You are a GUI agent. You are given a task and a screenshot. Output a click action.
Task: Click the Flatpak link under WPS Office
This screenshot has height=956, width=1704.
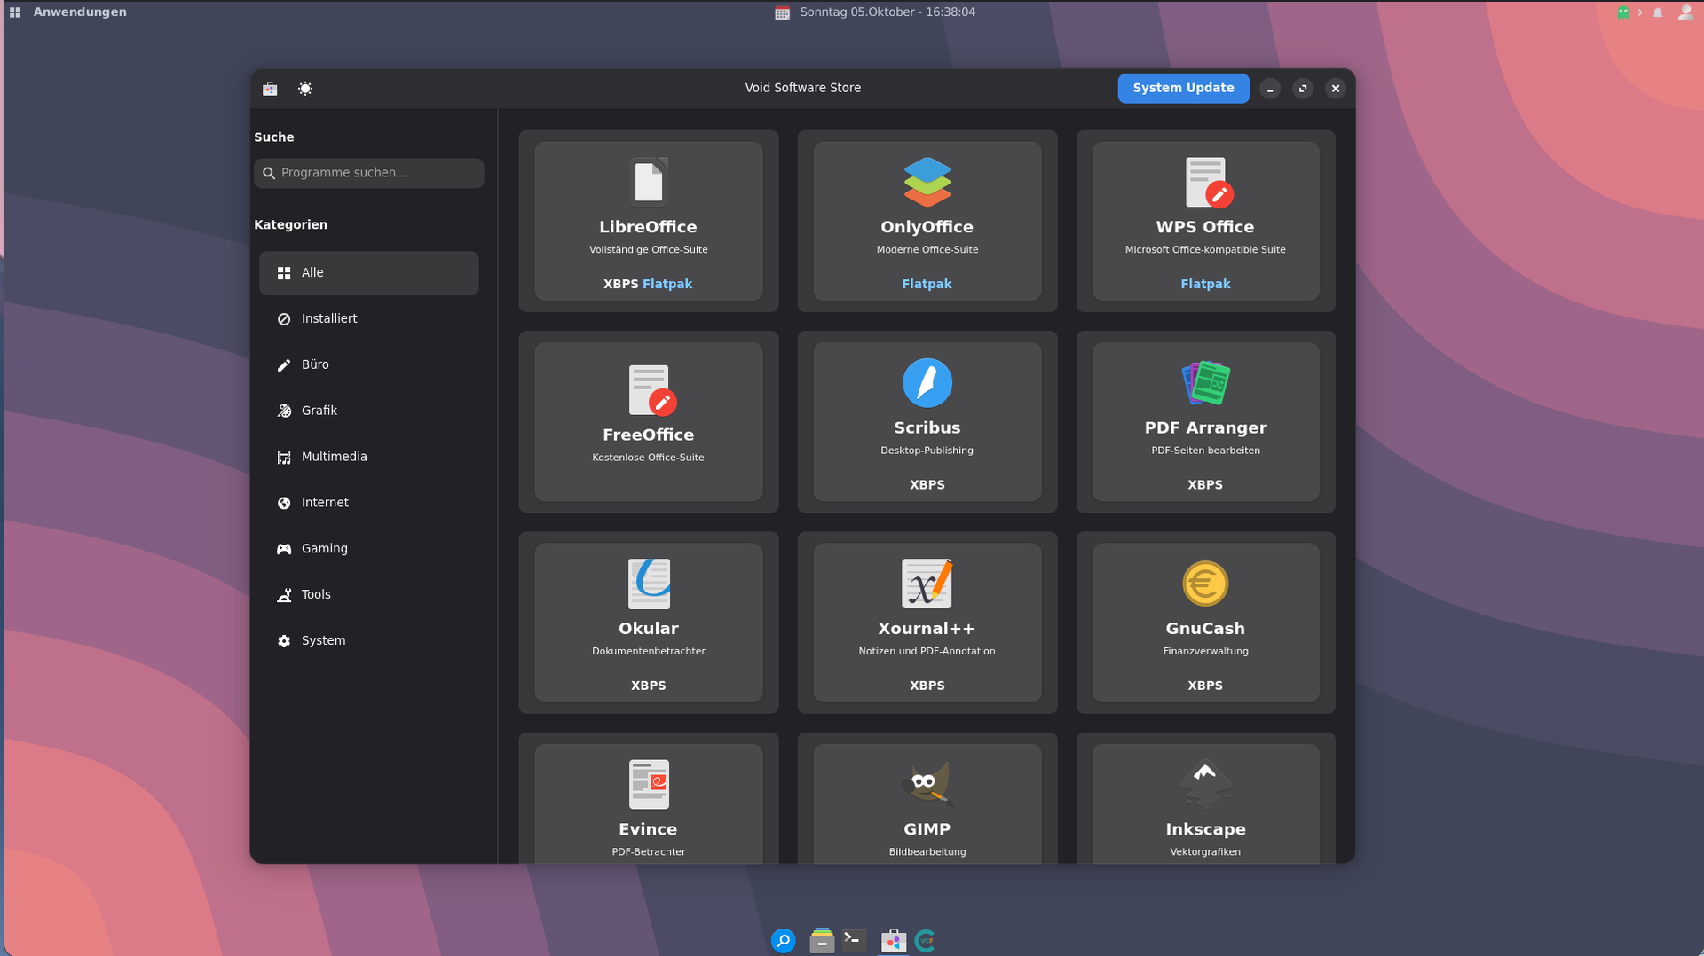(x=1204, y=284)
